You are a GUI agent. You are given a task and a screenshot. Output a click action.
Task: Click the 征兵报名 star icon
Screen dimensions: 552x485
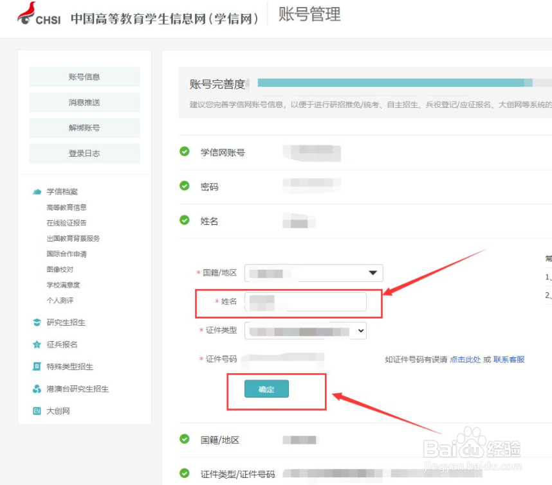coord(37,344)
